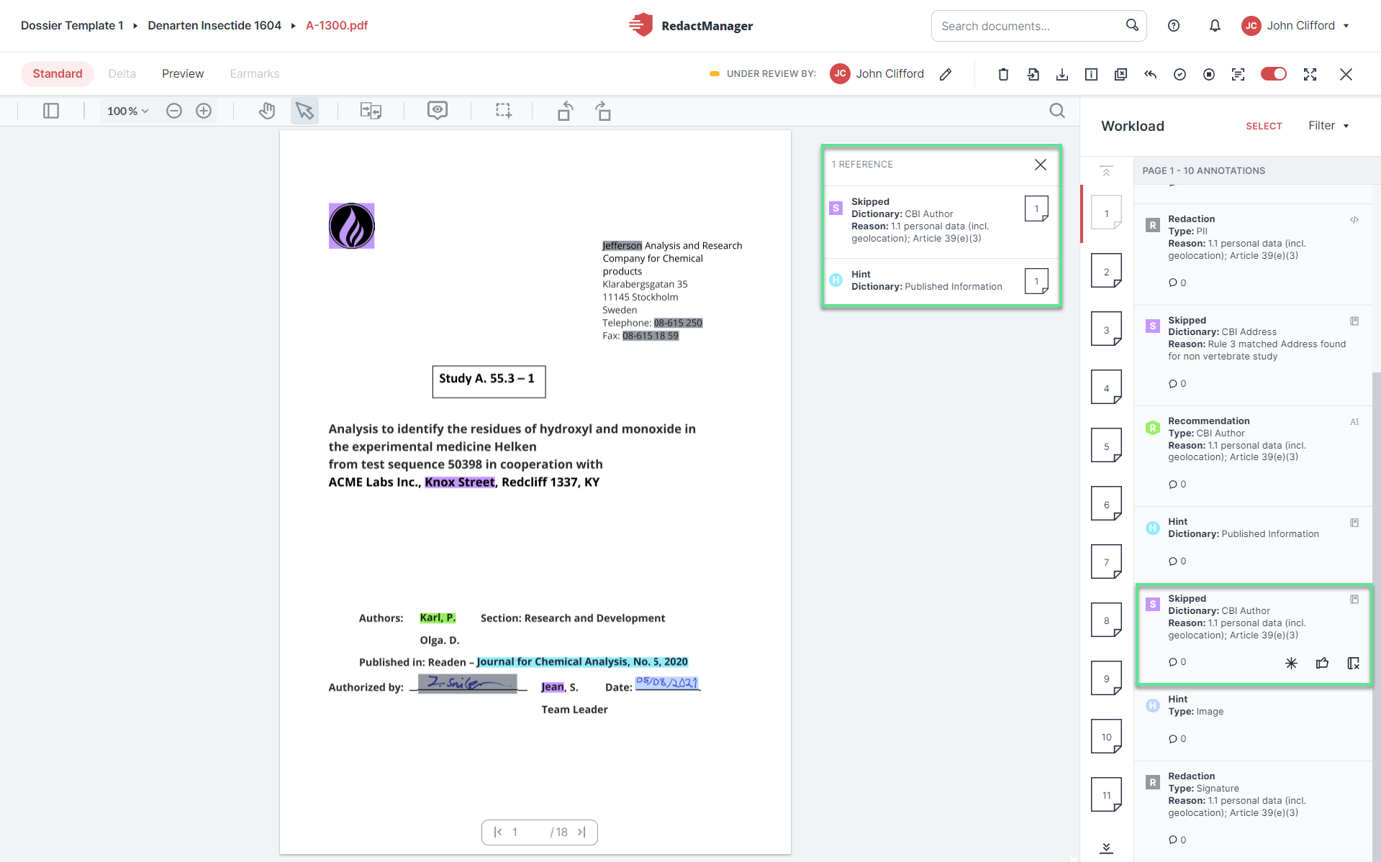Toggle the red automatic analysis switch
The width and height of the screenshot is (1381, 862).
[1274, 74]
